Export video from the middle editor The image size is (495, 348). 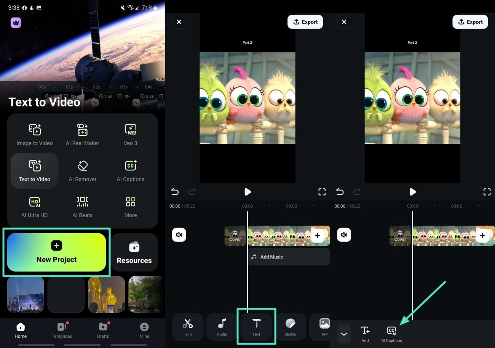coord(305,22)
